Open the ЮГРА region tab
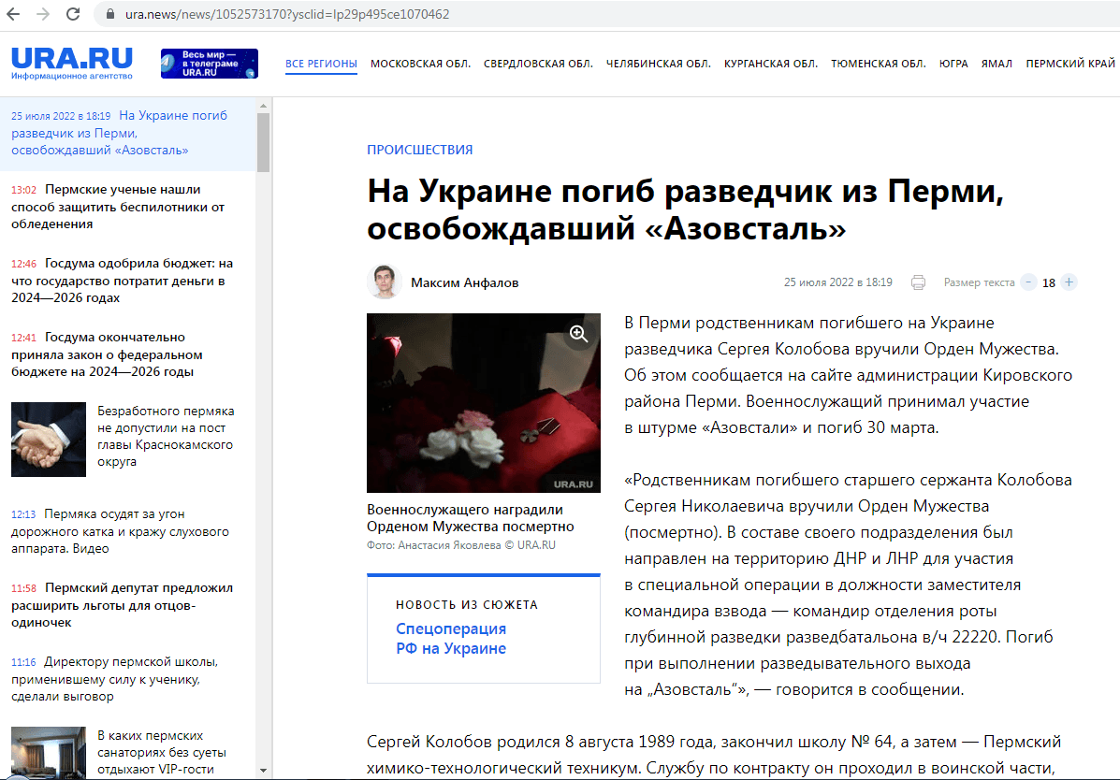 [x=953, y=64]
